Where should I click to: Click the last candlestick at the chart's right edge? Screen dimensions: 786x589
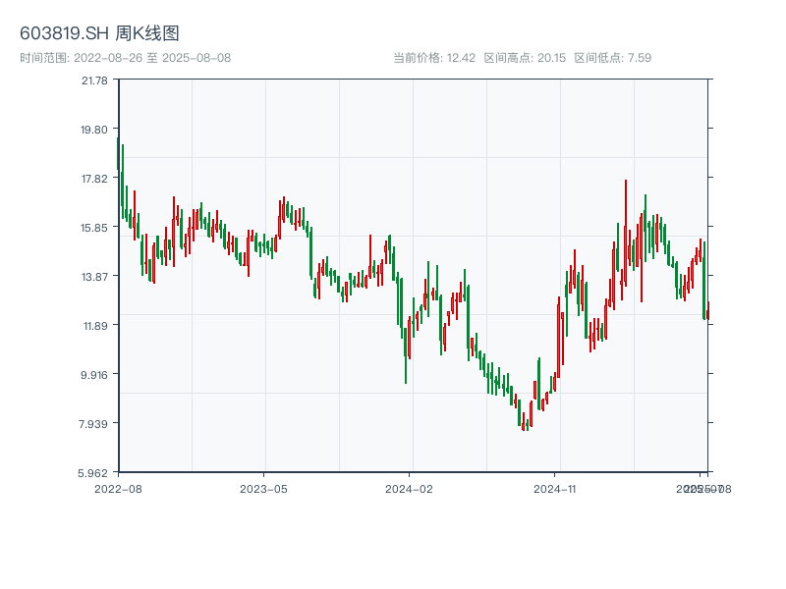click(x=708, y=310)
